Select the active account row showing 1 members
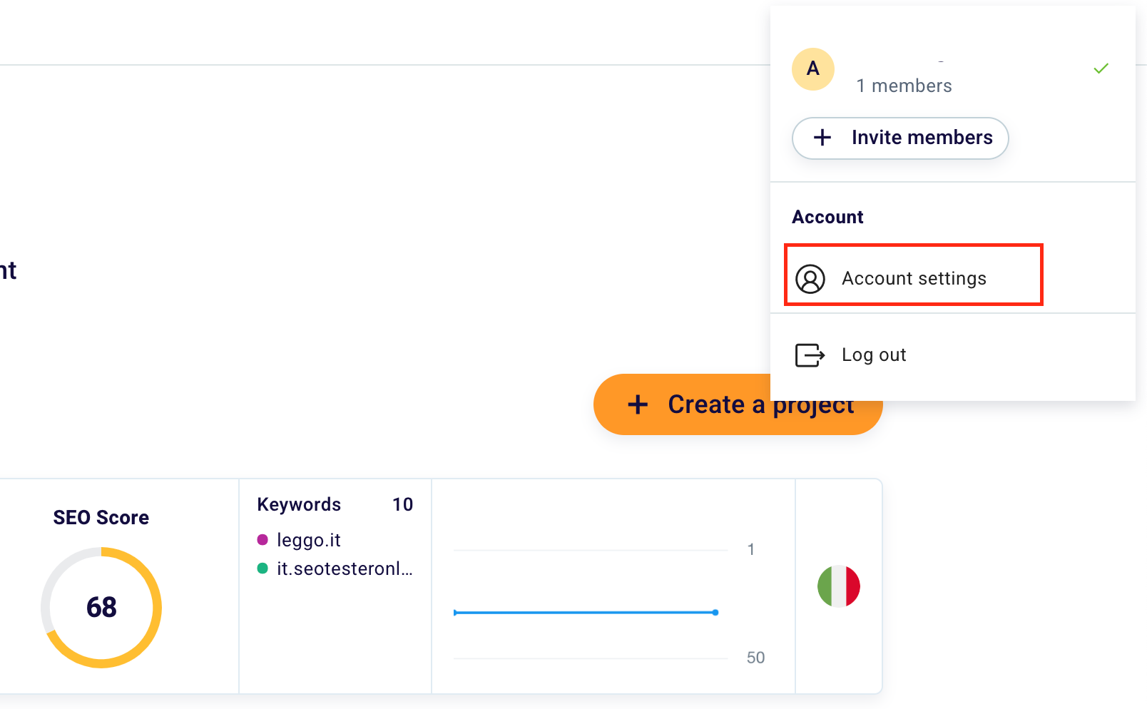The image size is (1147, 709). click(x=904, y=75)
